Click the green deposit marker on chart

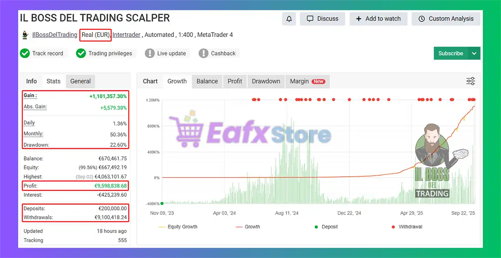click(x=162, y=203)
